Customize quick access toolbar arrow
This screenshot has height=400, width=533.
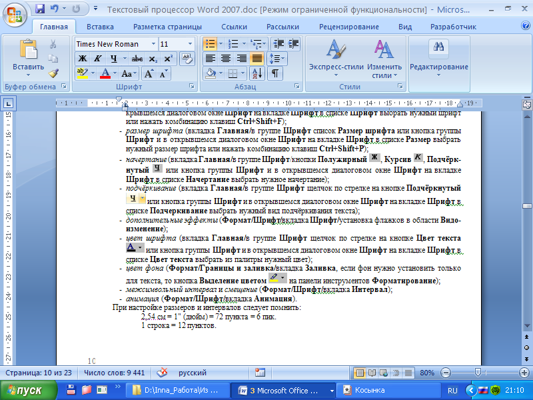coord(95,9)
